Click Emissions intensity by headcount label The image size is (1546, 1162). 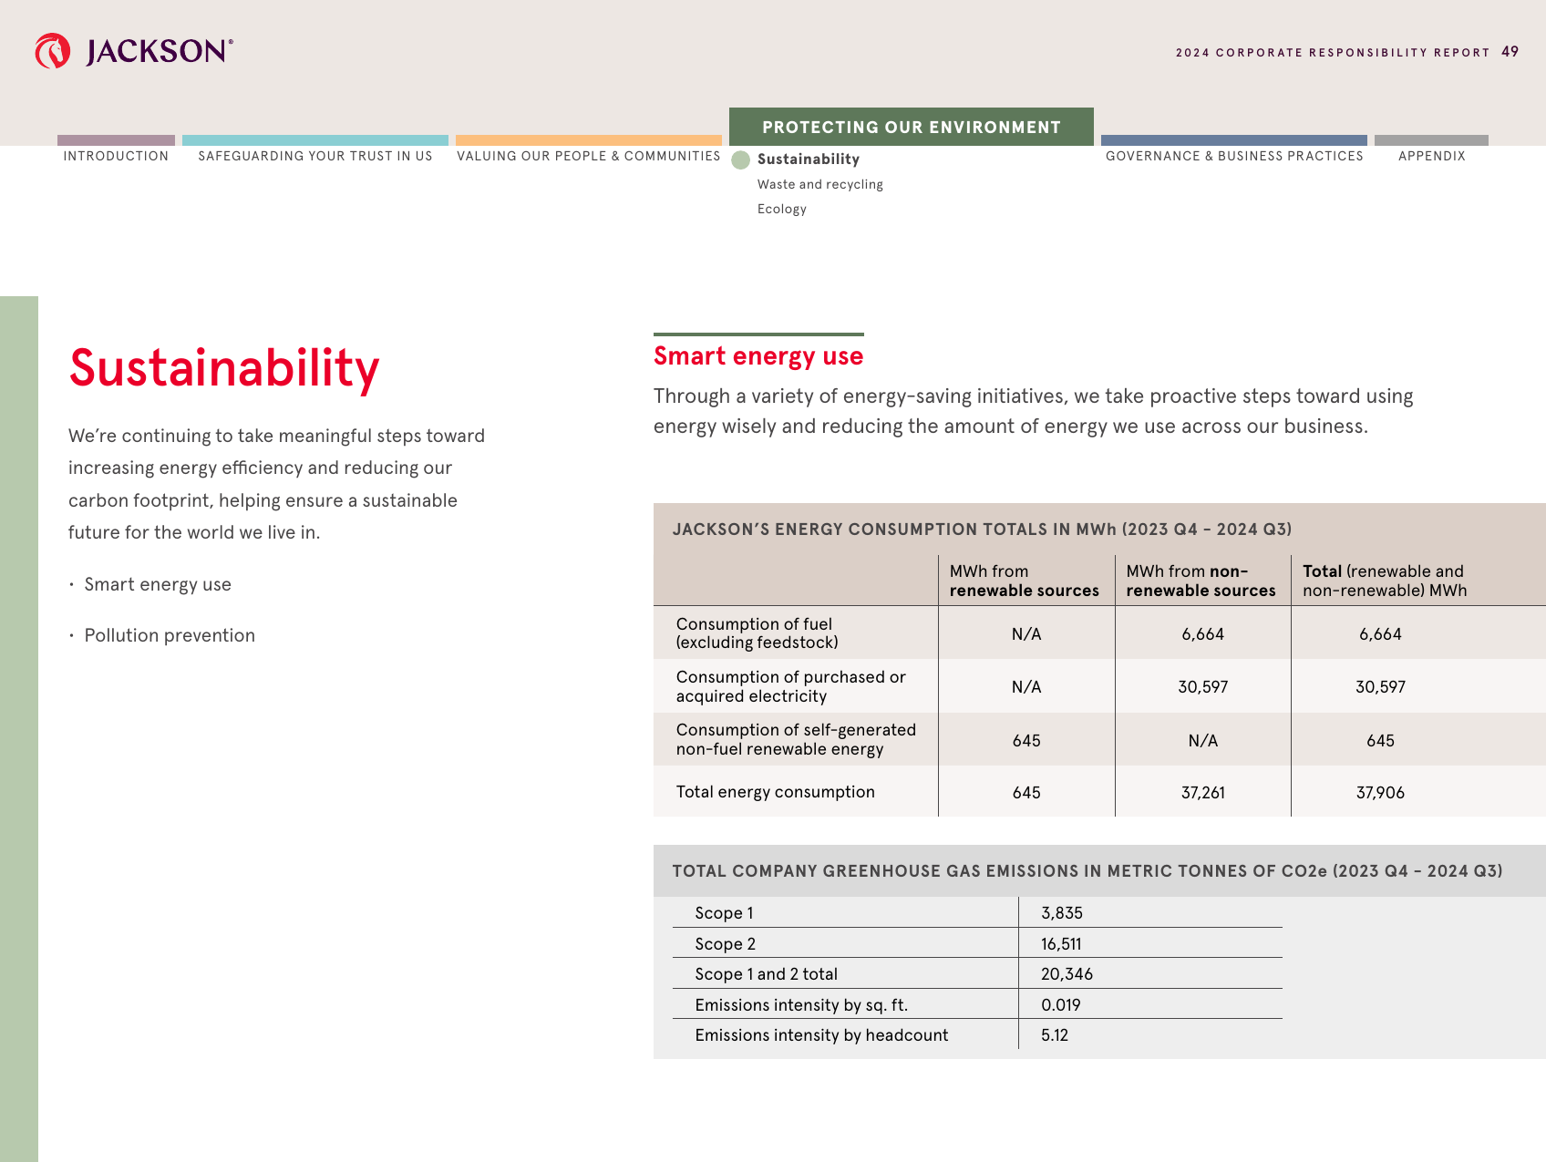(x=821, y=1035)
